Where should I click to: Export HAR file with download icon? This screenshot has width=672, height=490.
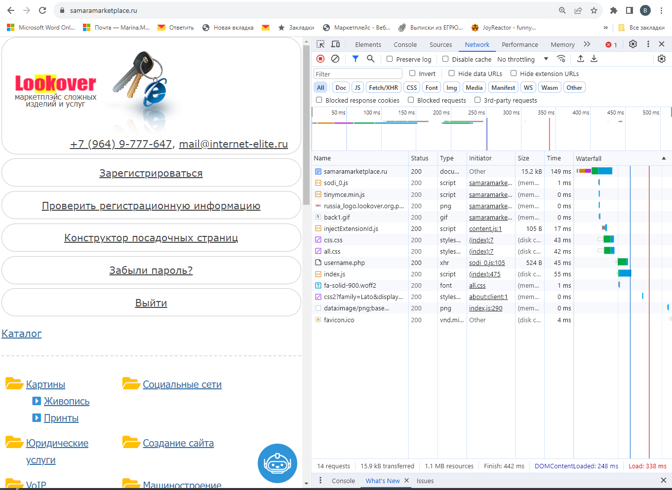pos(594,59)
